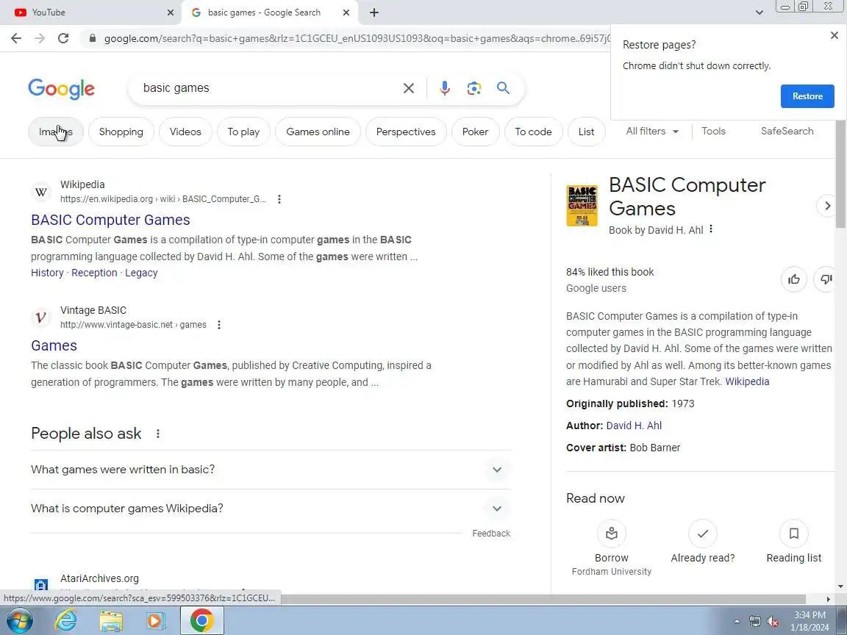Select the List filter chip

pyautogui.click(x=586, y=132)
